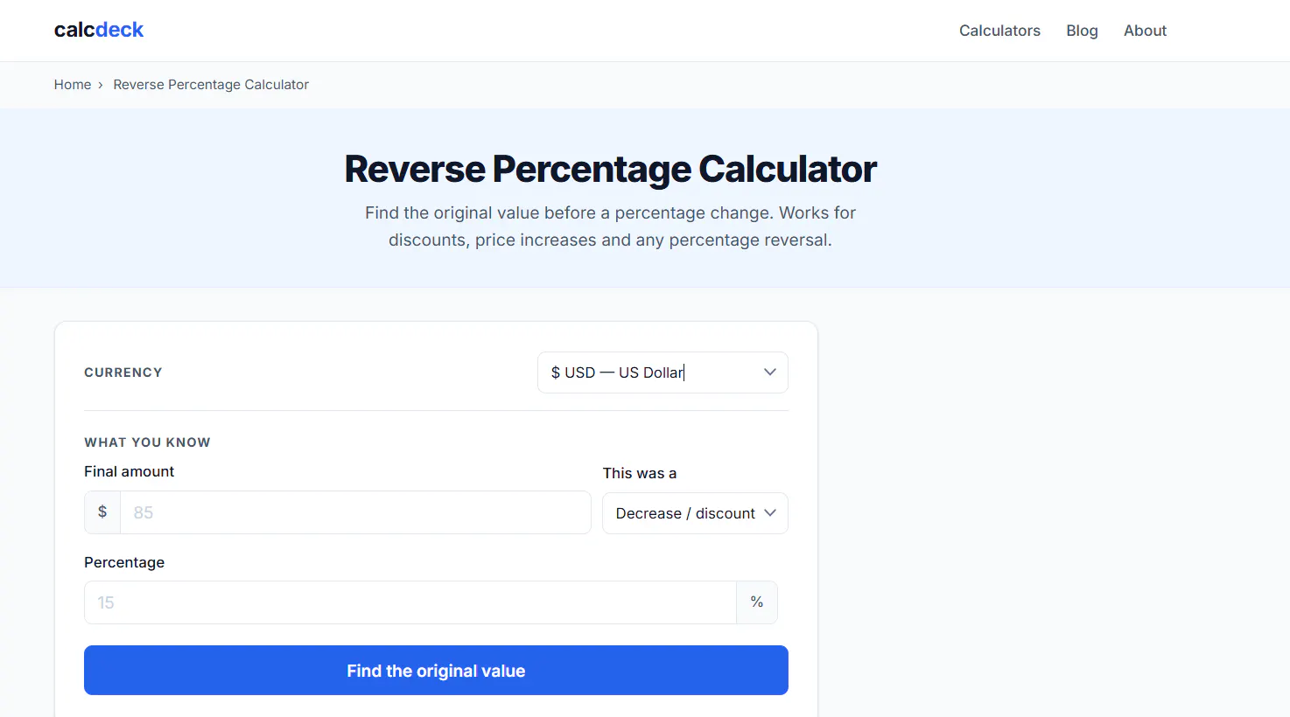The height and width of the screenshot is (717, 1290).
Task: Open the Calculators menu
Action: click(x=999, y=31)
